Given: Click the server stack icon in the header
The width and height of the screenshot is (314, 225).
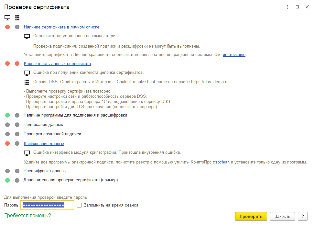Looking at the screenshot, I should (x=17, y=18).
